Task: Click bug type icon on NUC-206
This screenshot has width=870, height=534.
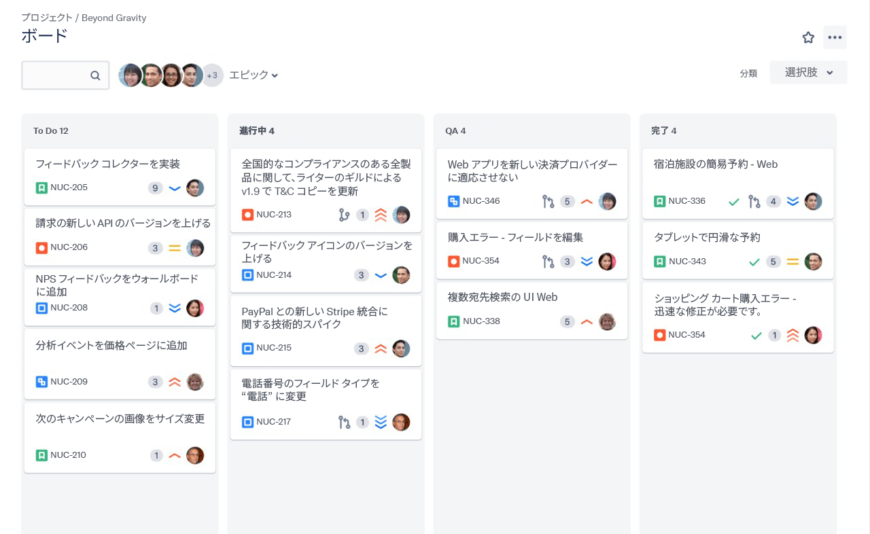Action: (x=41, y=247)
